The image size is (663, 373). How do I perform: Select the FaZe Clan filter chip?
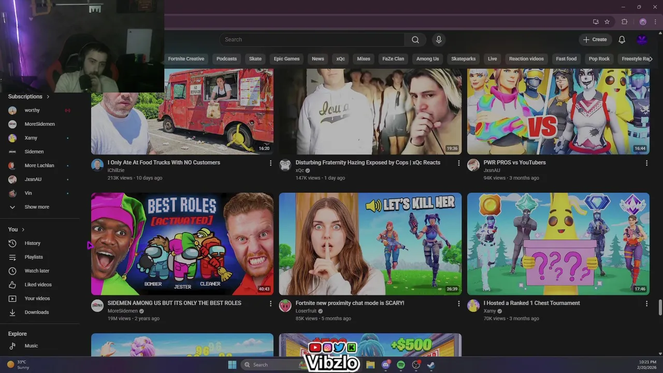coord(393,59)
